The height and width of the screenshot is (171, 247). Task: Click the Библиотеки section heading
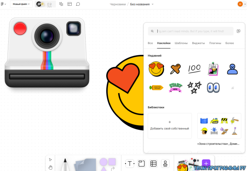[156, 107]
